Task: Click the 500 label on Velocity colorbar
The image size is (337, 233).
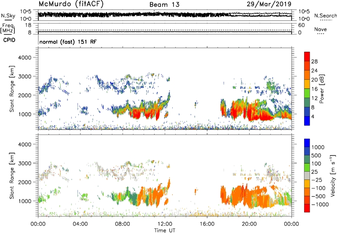Action: coord(317,155)
